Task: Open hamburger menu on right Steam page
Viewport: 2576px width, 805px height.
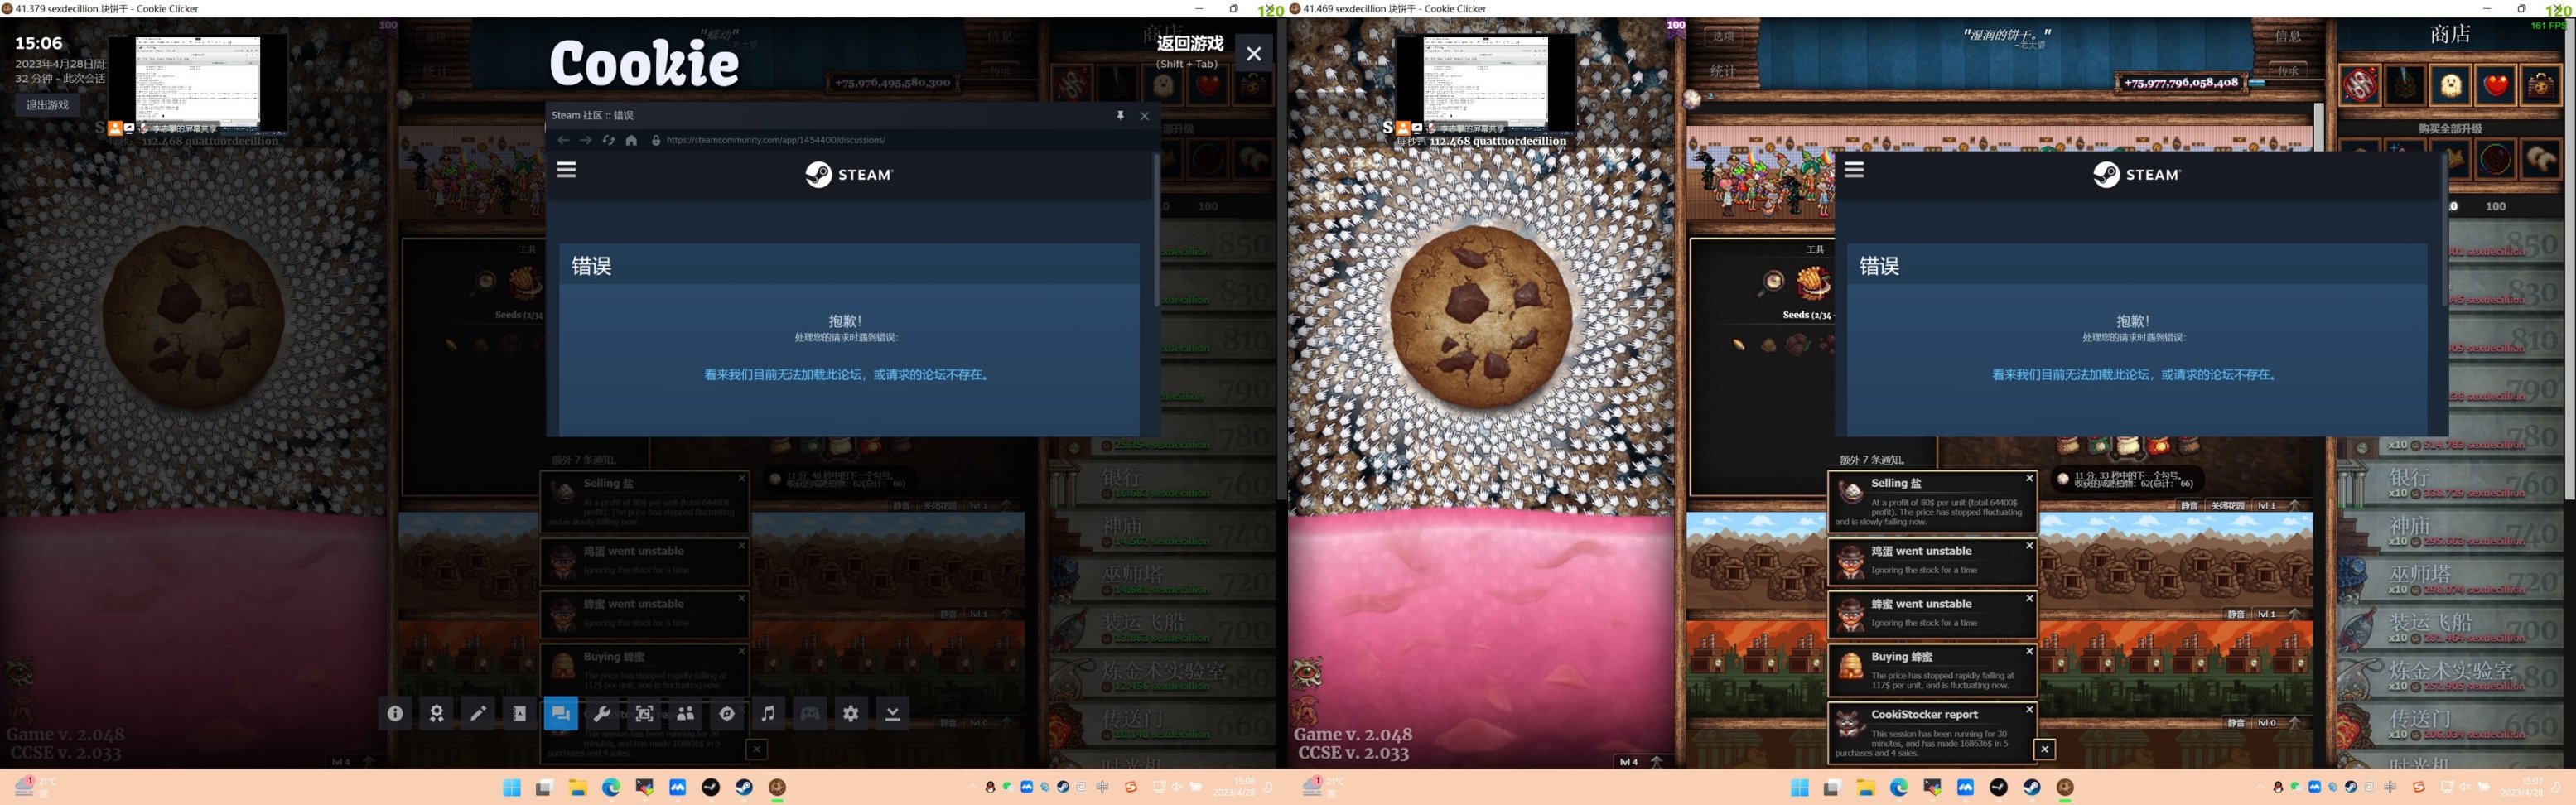Action: point(1854,170)
